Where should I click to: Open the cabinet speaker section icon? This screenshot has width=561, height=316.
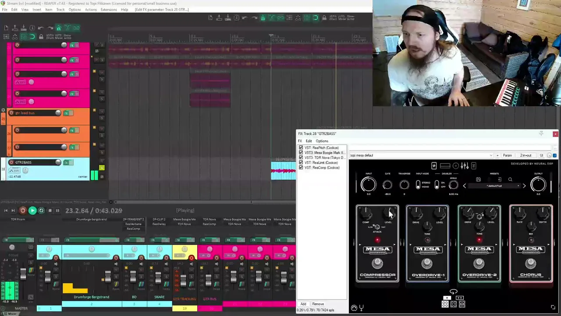point(456,165)
